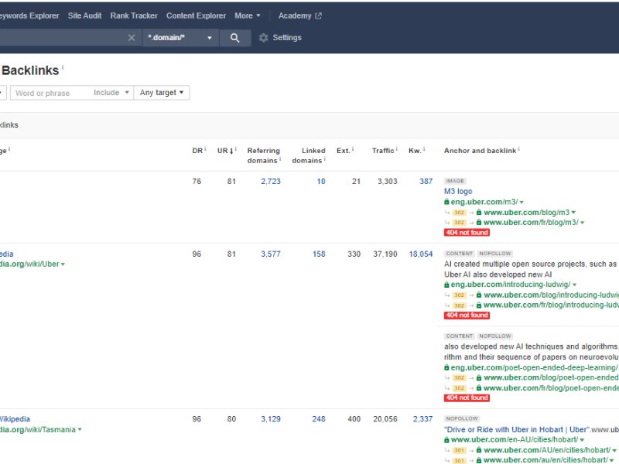Open the Include dropdown in phrase filter
Viewport: 619px width, 464px height.
pos(111,93)
